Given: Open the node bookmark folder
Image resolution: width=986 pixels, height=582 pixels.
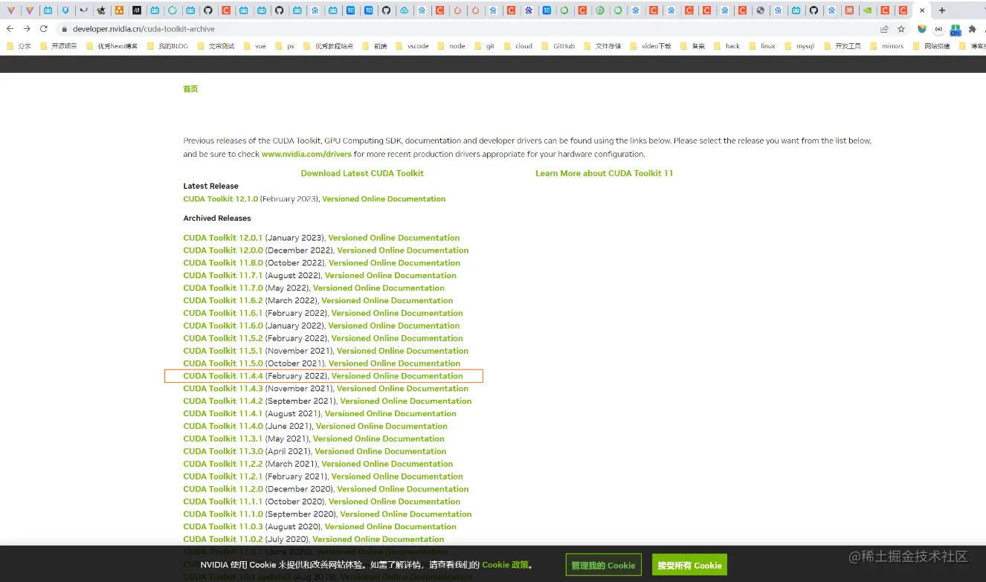Looking at the screenshot, I should tap(451, 46).
